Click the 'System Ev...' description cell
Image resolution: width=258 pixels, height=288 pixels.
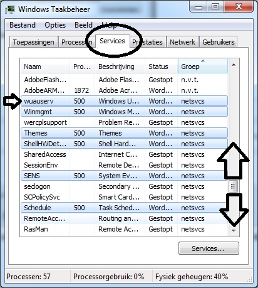118,176
